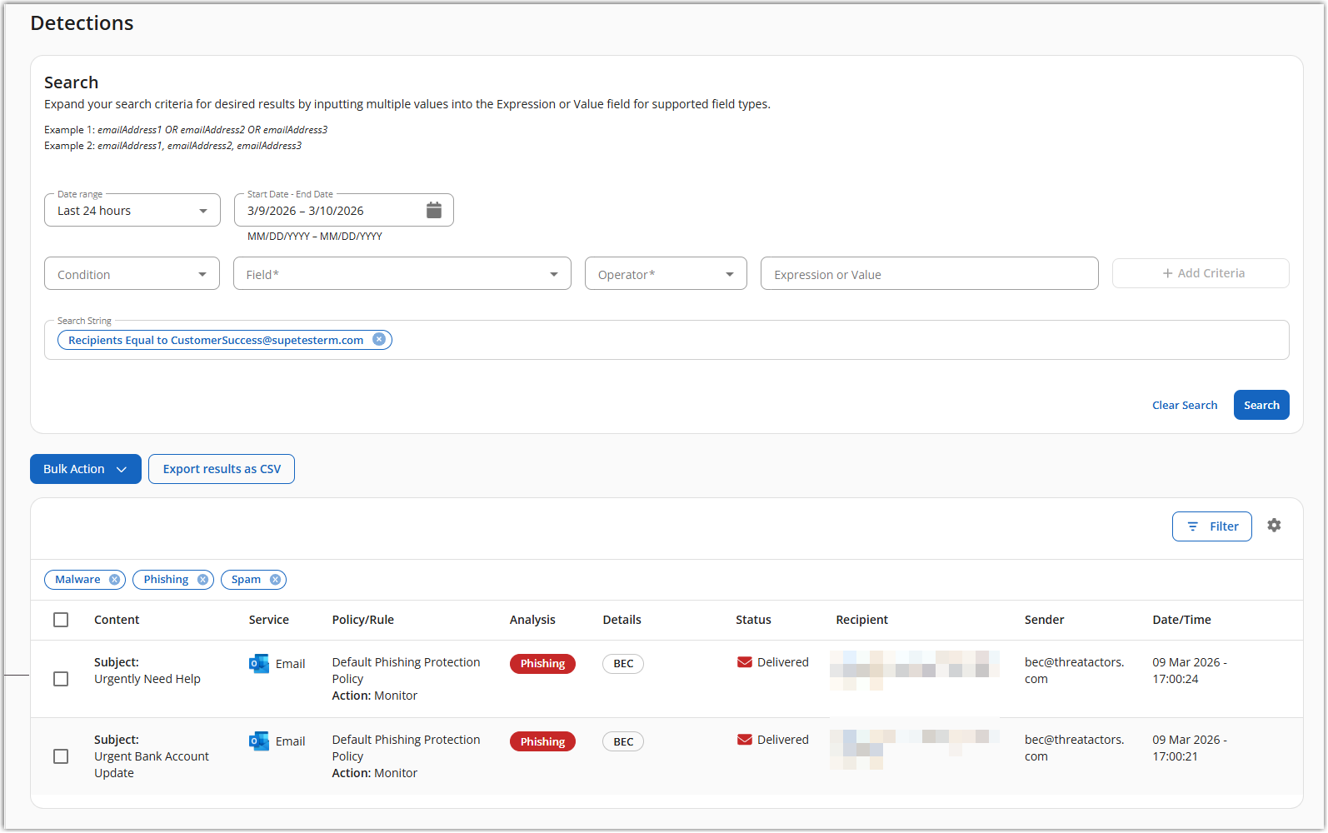
Task: Click the blue Search button
Action: point(1261,406)
